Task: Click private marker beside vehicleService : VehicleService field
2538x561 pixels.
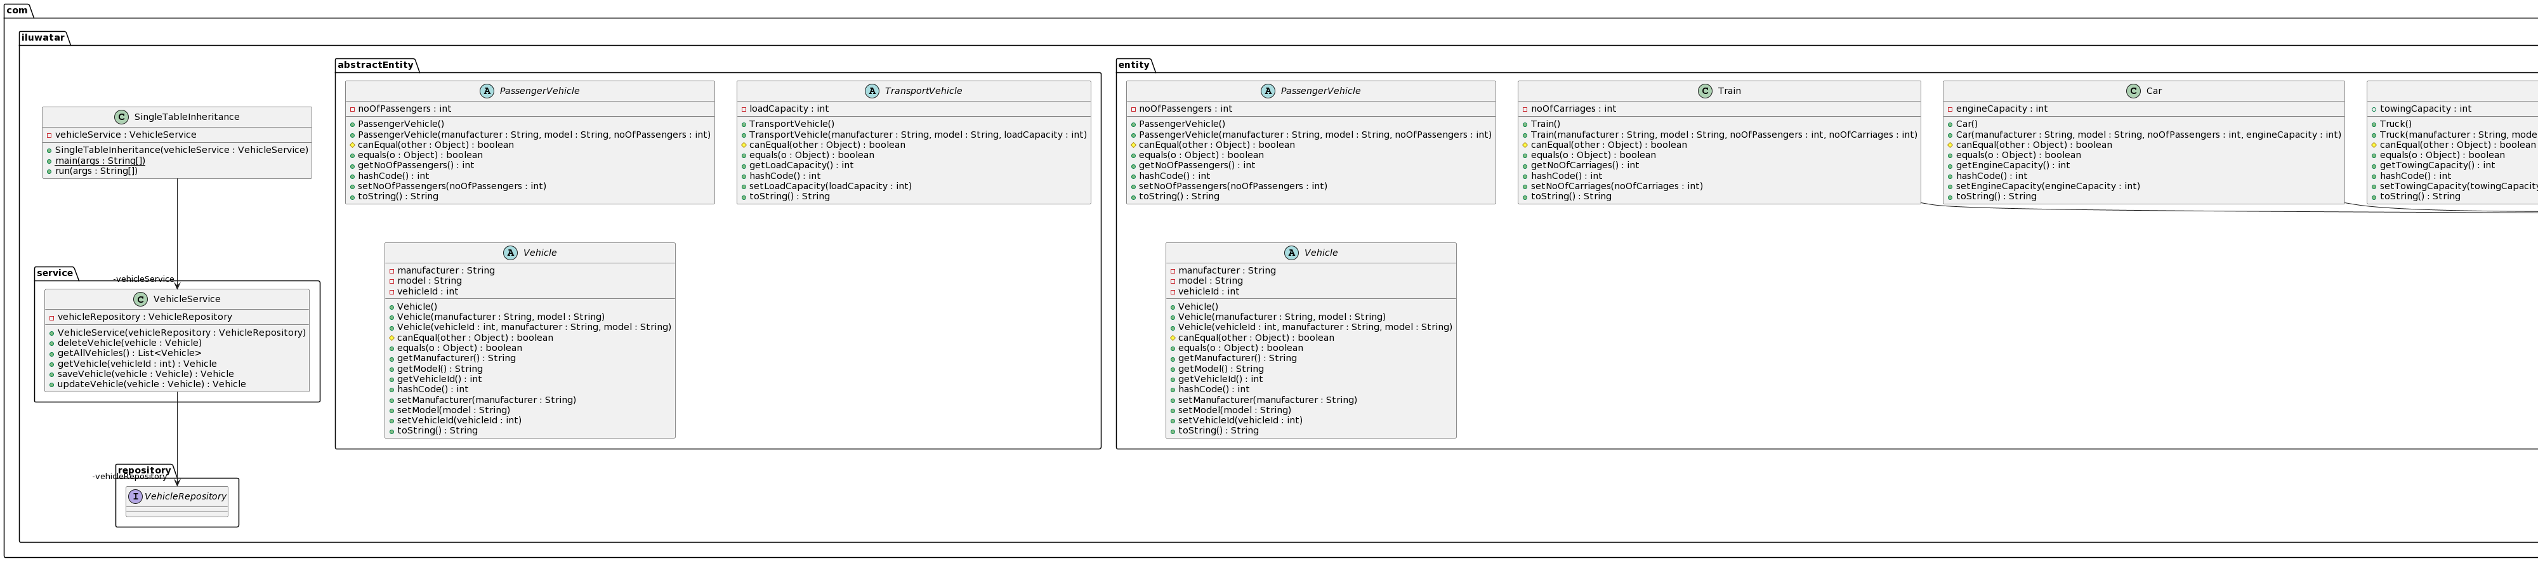Action: [49, 135]
